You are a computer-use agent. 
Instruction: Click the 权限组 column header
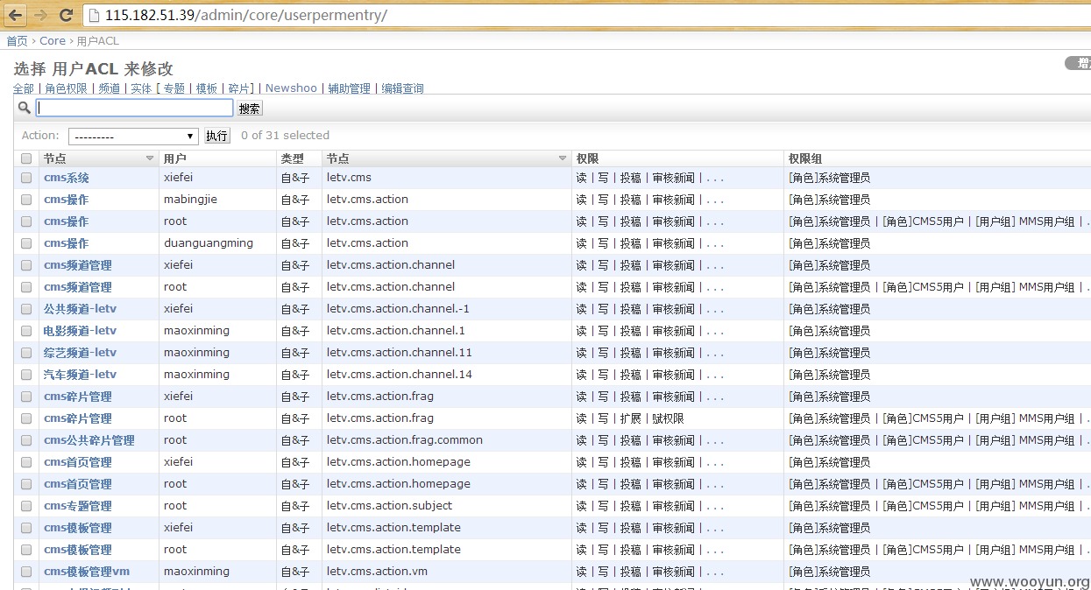pos(805,158)
